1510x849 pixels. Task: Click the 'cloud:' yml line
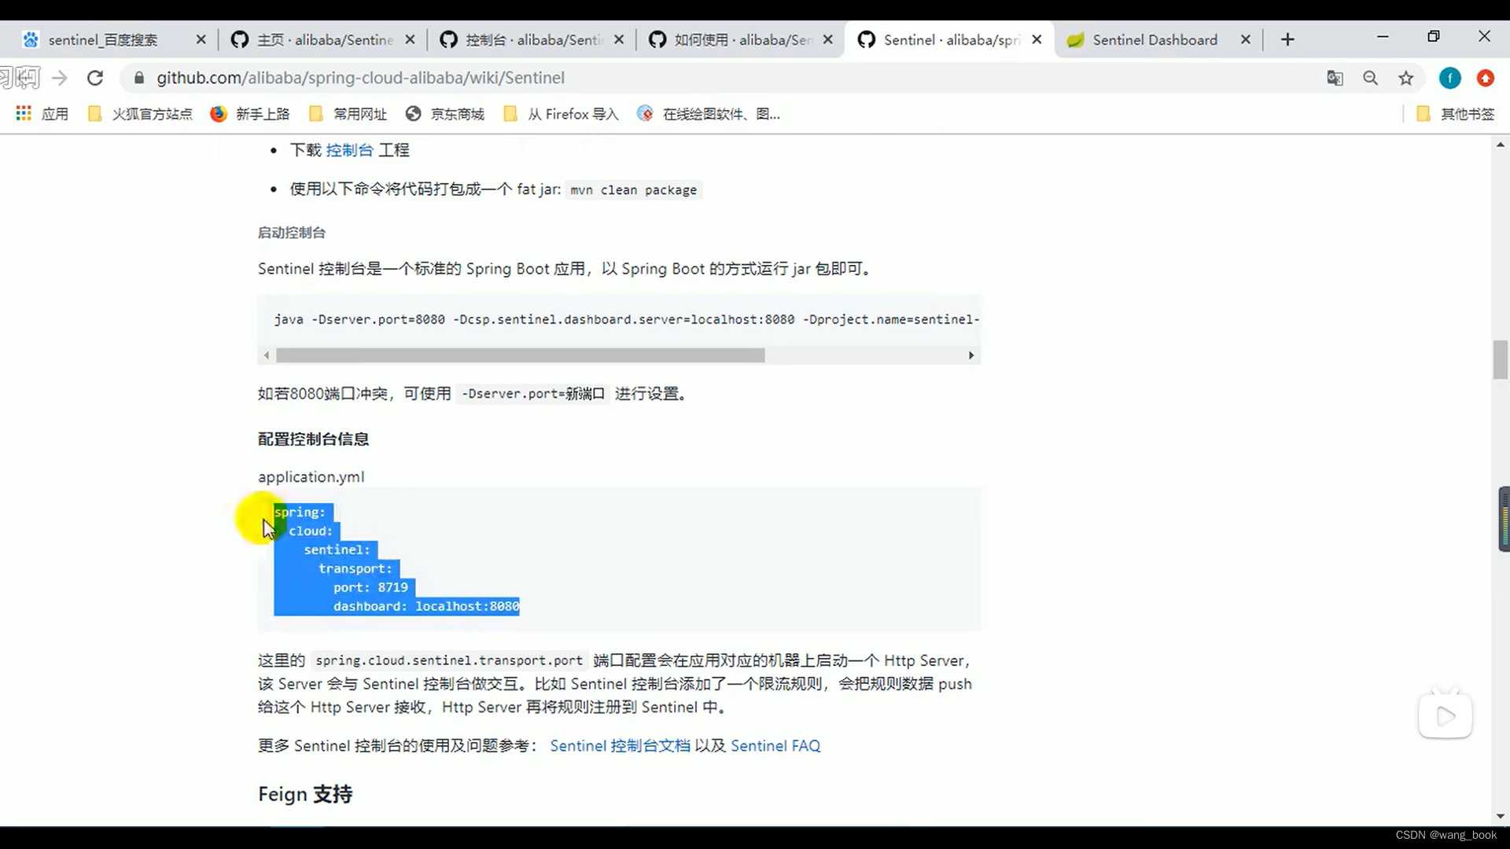click(x=311, y=531)
